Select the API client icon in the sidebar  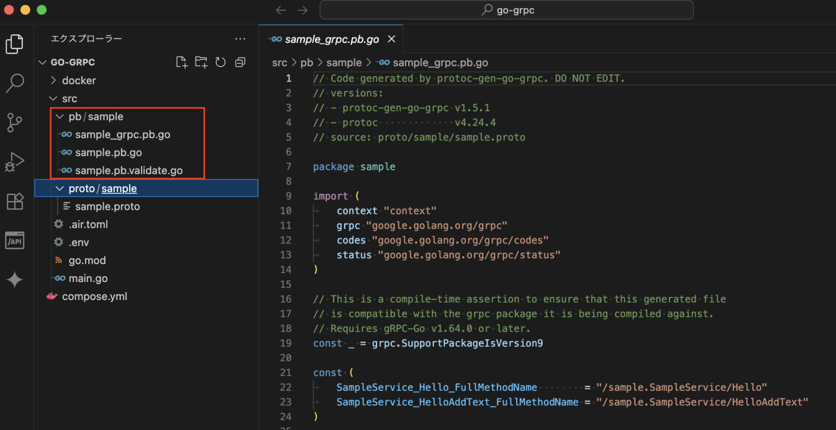15,240
